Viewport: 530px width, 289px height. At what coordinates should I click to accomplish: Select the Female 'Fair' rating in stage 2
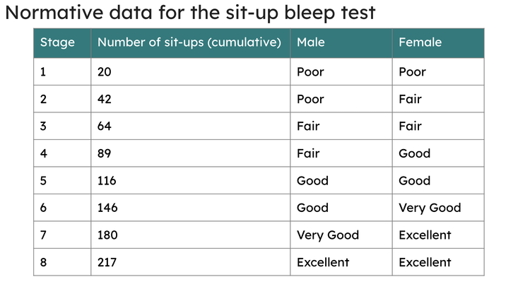410,99
